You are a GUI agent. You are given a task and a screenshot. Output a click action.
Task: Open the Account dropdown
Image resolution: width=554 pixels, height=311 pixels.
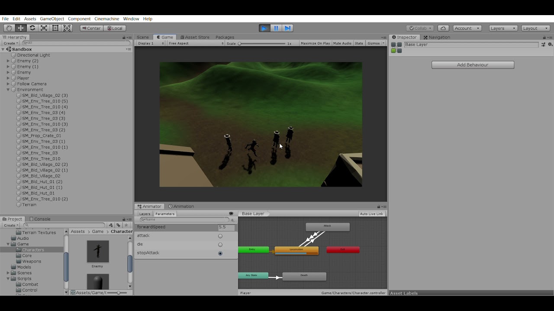467,28
